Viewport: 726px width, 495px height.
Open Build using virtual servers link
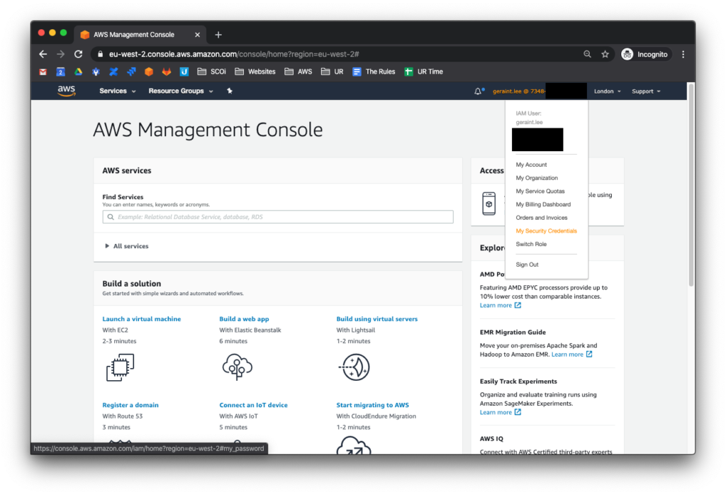point(377,319)
